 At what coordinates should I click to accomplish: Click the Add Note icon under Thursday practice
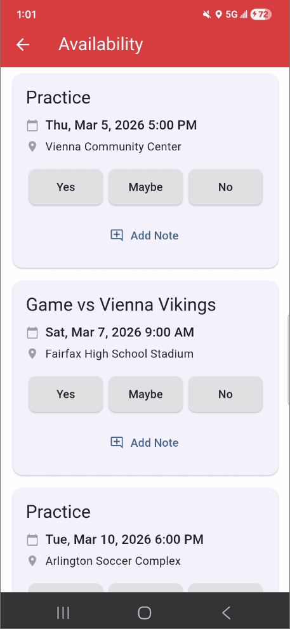coord(117,235)
